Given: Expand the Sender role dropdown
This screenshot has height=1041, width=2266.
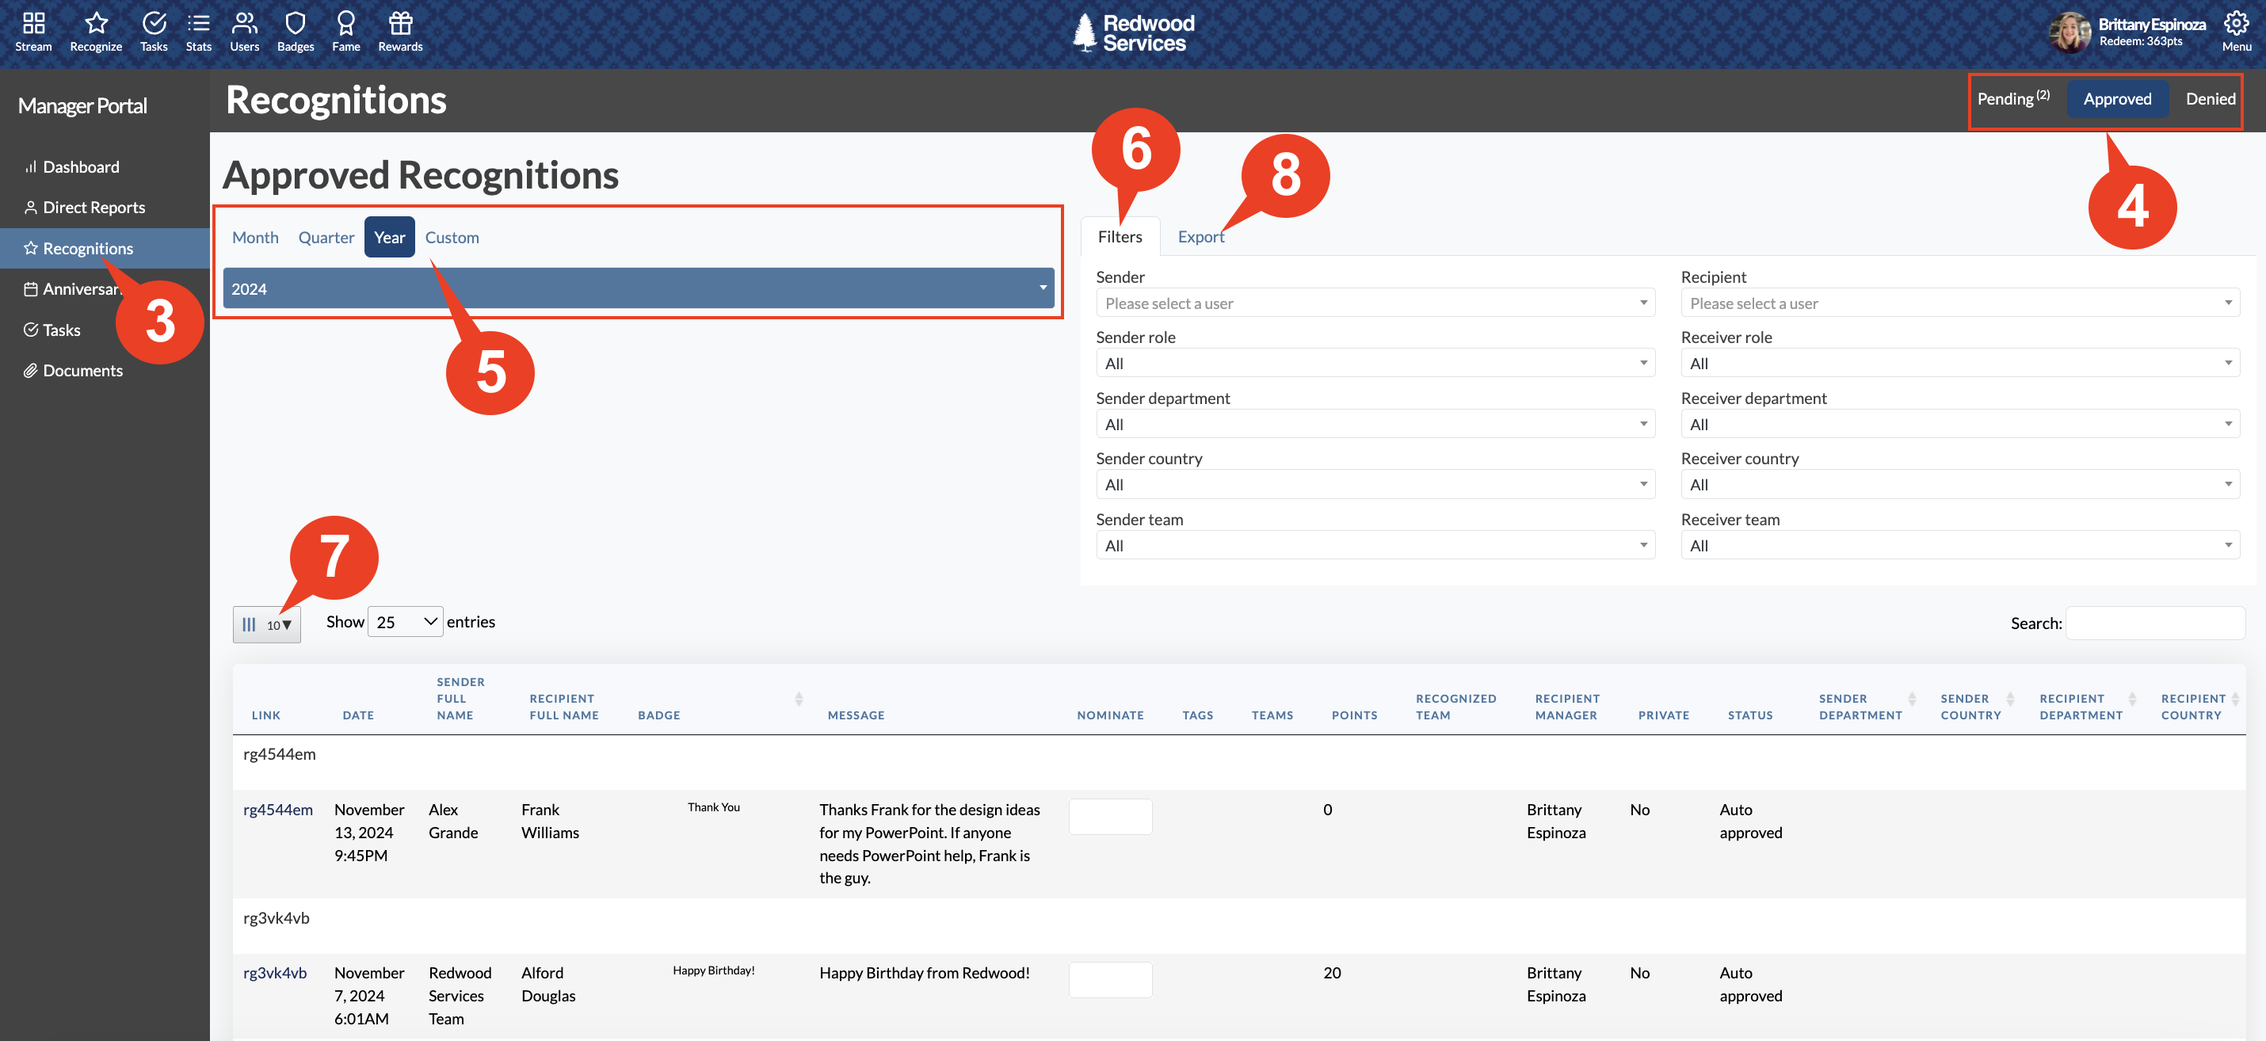Looking at the screenshot, I should (1375, 363).
